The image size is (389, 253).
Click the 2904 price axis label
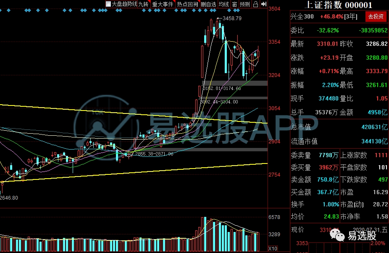274,141
